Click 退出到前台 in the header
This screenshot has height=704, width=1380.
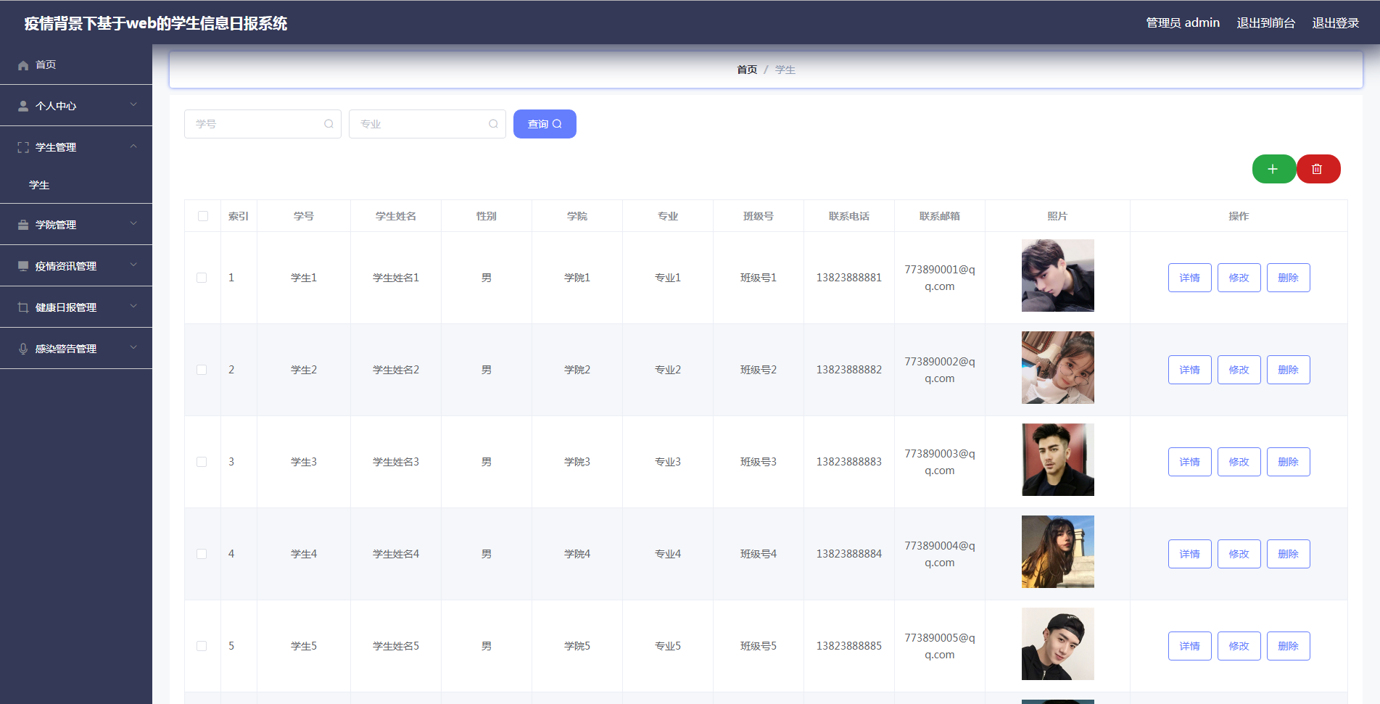point(1265,23)
